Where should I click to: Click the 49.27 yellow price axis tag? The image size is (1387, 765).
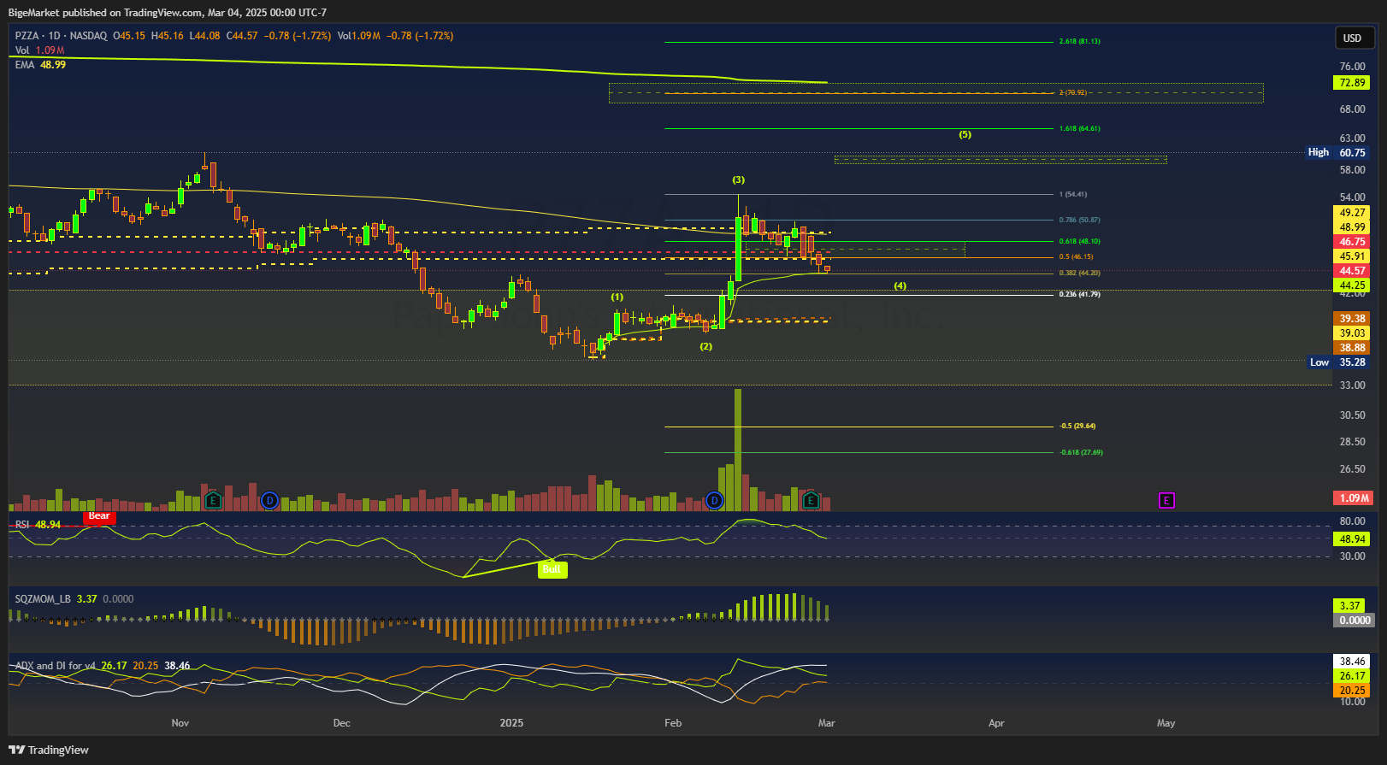pos(1351,213)
